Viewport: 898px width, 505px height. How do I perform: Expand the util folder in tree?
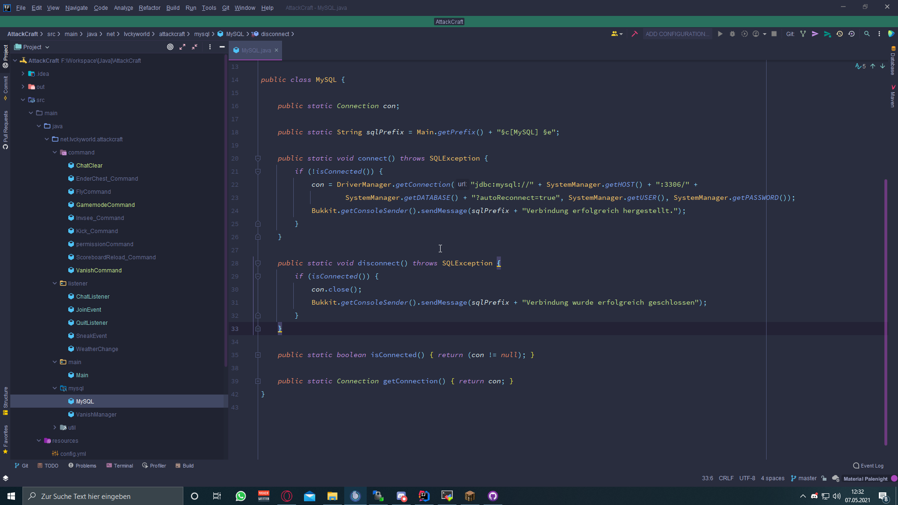click(x=55, y=427)
